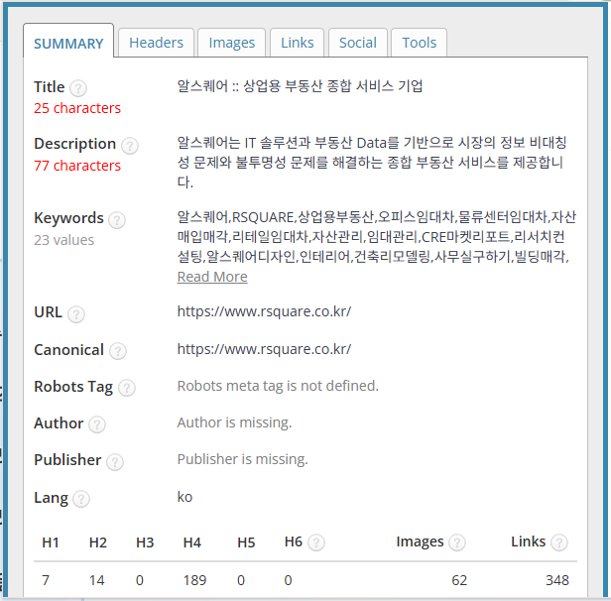The height and width of the screenshot is (601, 611).
Task: Click the 'Publisher is missing.' text
Action: point(242,459)
